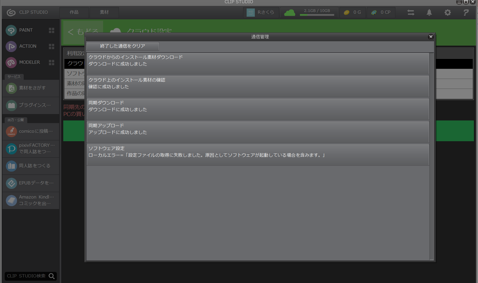Click the PAINT label in sidebar
The height and width of the screenshot is (283, 478).
[26, 30]
